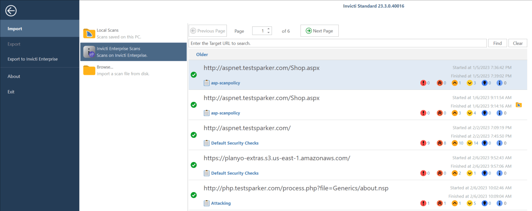Click the back arrow circle icon
Image resolution: width=532 pixels, height=211 pixels.
[11, 11]
